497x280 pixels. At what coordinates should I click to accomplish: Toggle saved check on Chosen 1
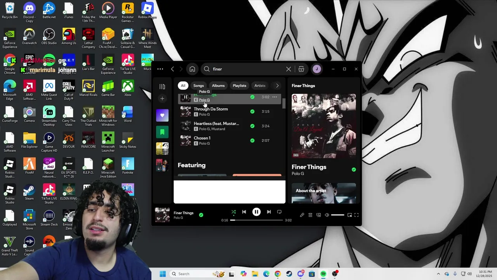(x=252, y=140)
